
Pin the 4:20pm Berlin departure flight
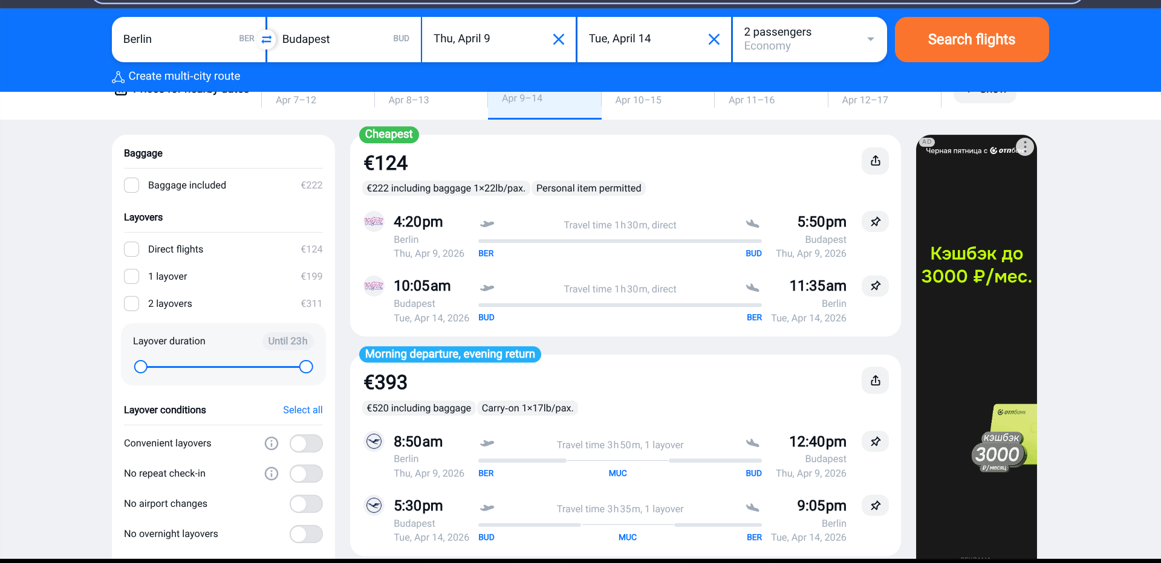coord(875,222)
